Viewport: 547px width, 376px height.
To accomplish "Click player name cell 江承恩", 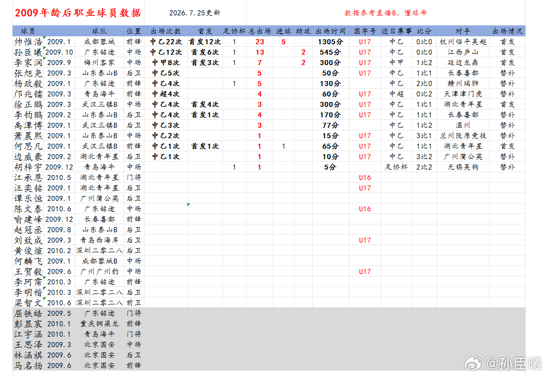I will point(28,178).
